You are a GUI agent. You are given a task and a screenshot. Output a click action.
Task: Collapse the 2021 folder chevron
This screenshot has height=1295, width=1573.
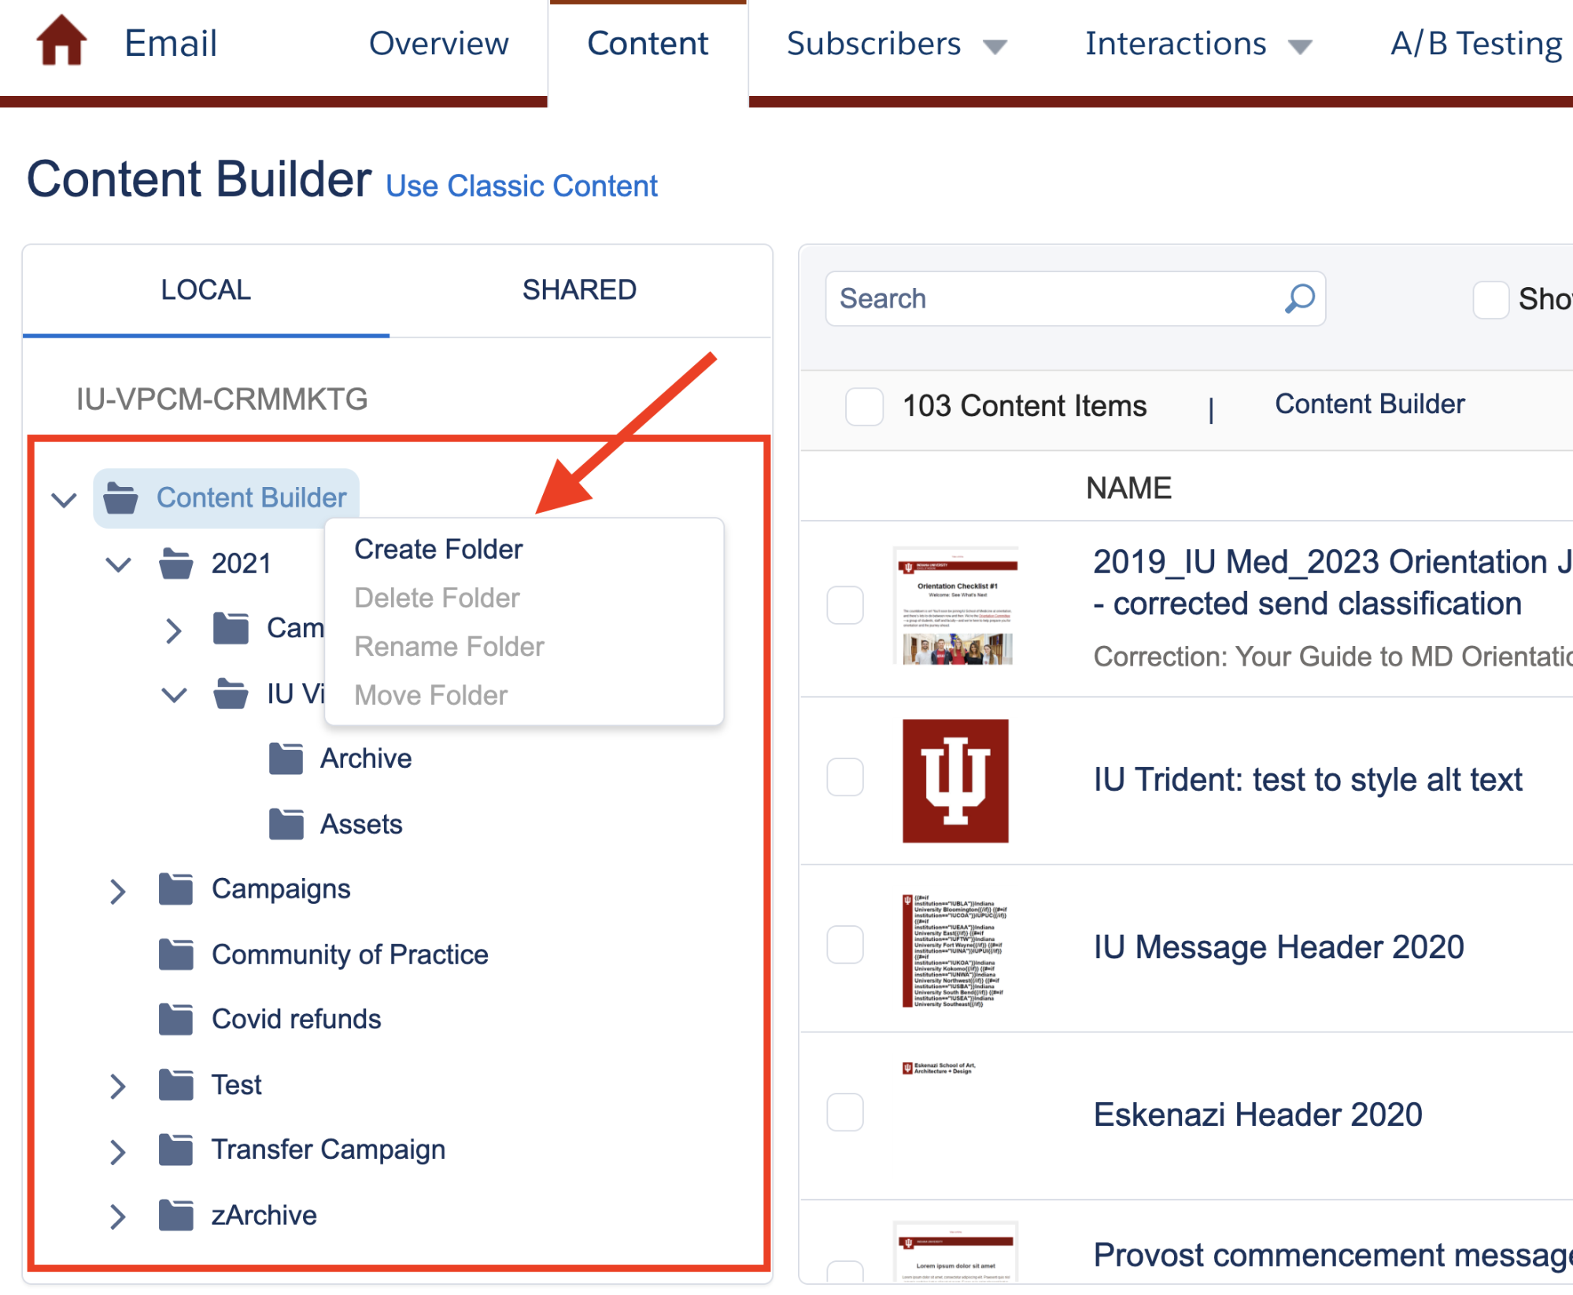[x=118, y=564]
